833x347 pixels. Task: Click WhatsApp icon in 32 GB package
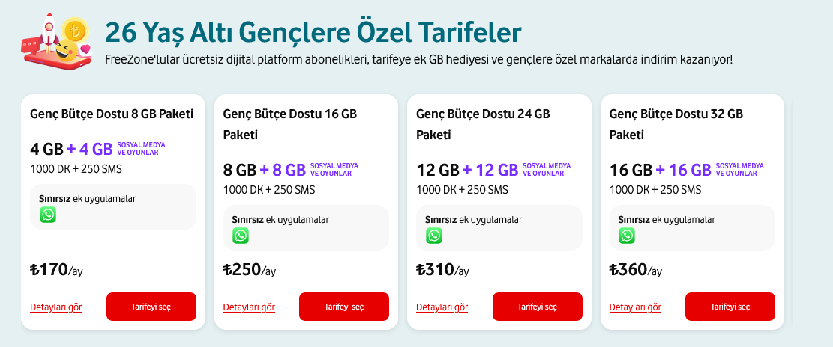(x=627, y=236)
